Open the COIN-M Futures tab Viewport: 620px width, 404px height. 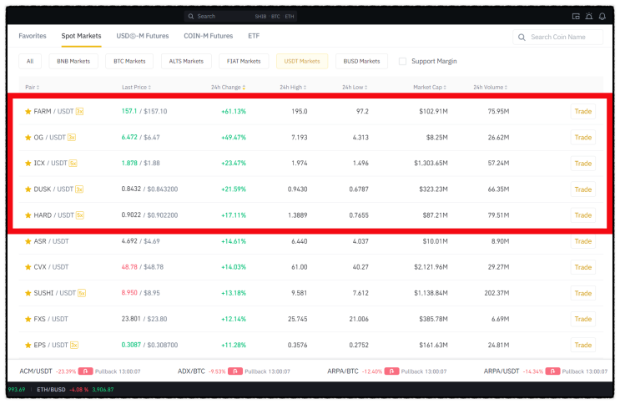[x=209, y=36]
